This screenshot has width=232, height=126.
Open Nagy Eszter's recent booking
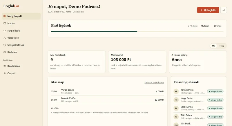[198, 100]
